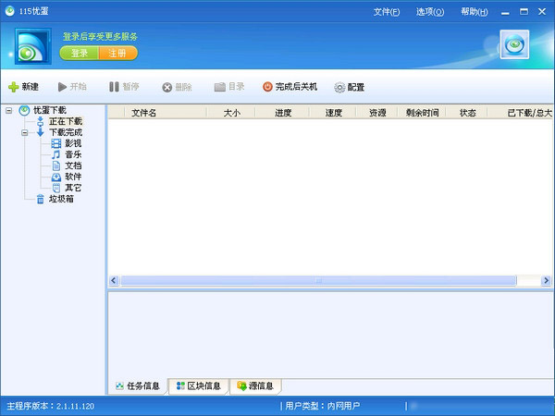Viewport: 555px width, 416px height.
Task: Open 配置 settings gear icon
Action: [x=339, y=87]
